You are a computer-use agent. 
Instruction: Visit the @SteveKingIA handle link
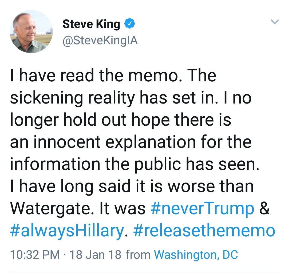coord(100,40)
